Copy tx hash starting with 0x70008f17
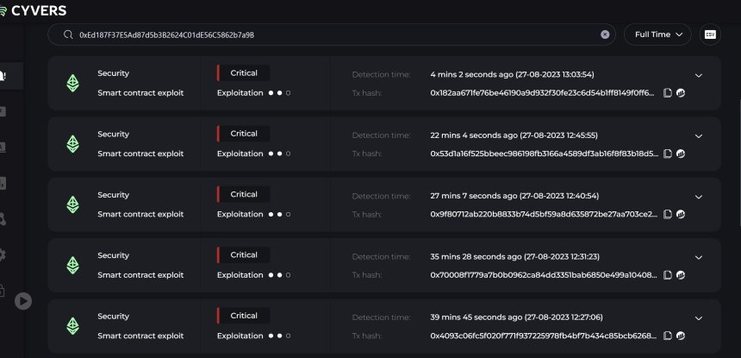The width and height of the screenshot is (741, 358). (668, 275)
